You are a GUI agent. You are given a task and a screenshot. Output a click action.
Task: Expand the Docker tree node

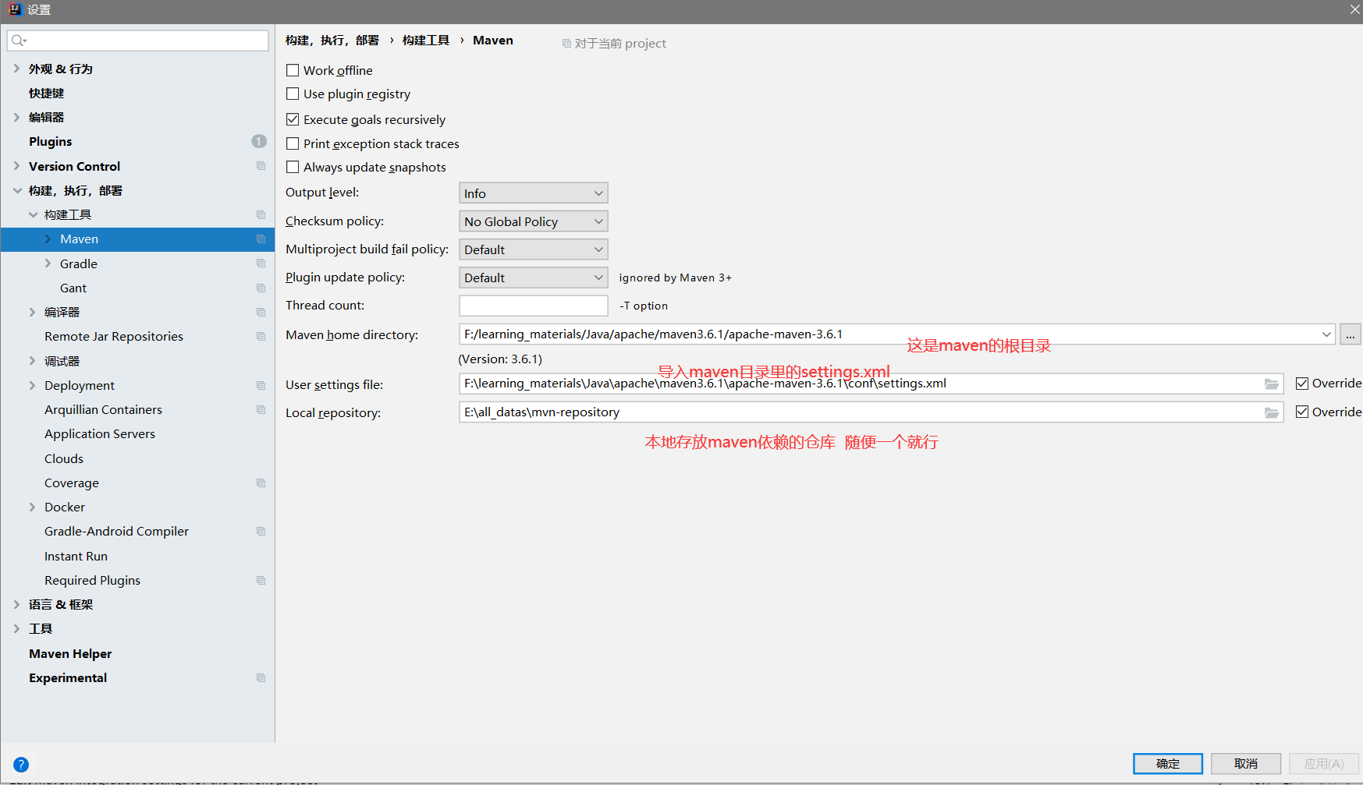coord(32,507)
